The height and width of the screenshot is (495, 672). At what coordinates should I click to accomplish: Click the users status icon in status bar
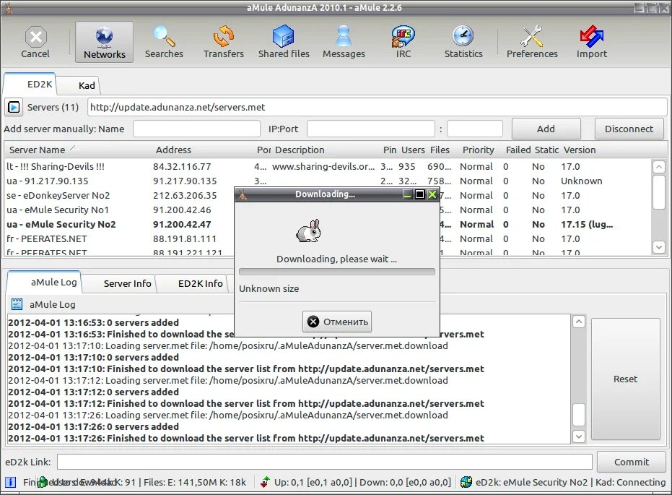(42, 482)
